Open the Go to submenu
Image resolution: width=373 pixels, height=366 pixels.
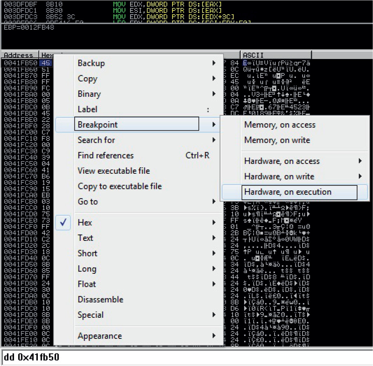pos(139,201)
